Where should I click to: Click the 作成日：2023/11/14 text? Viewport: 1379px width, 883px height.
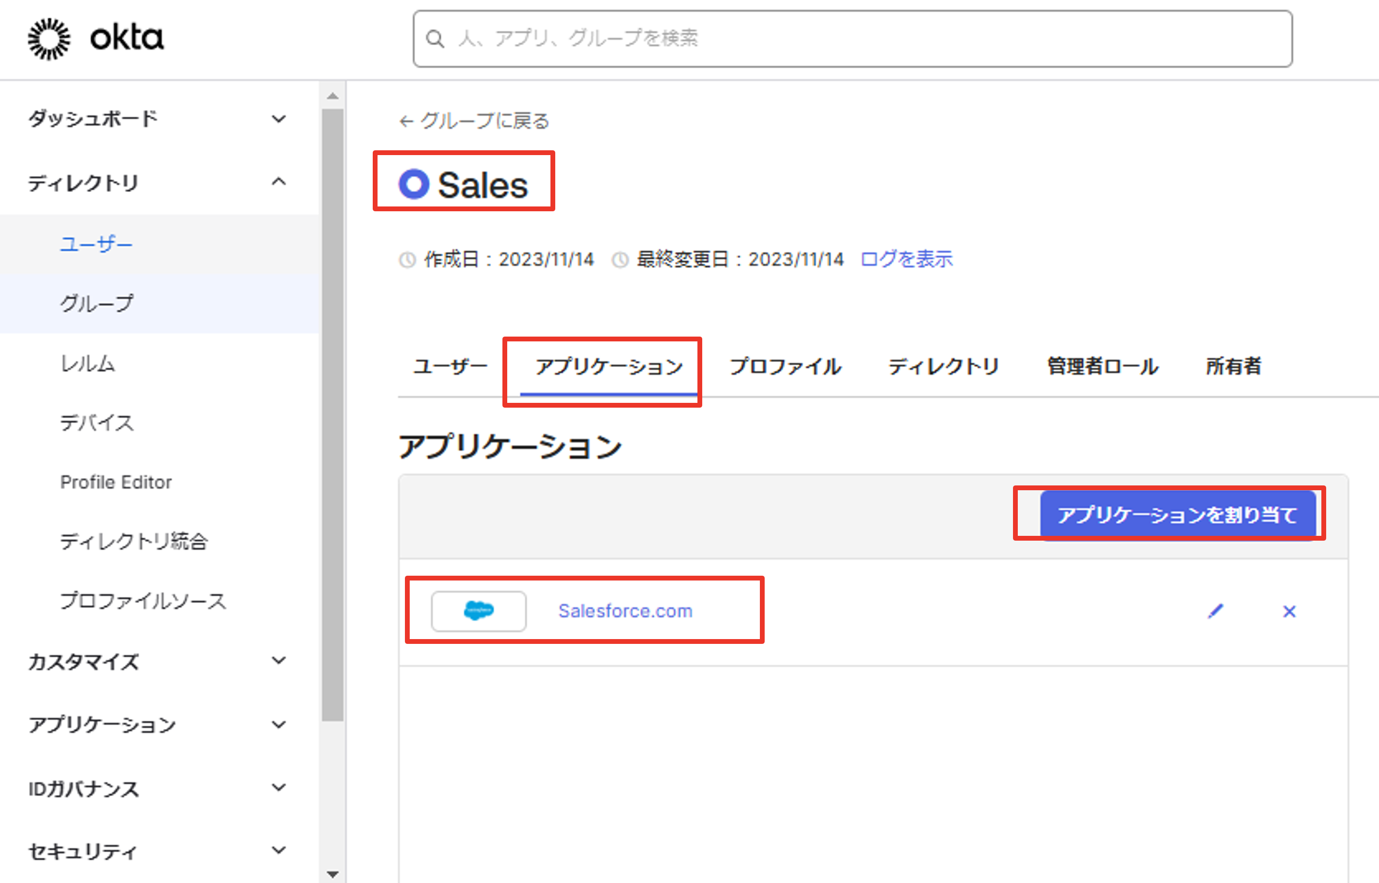coord(509,259)
